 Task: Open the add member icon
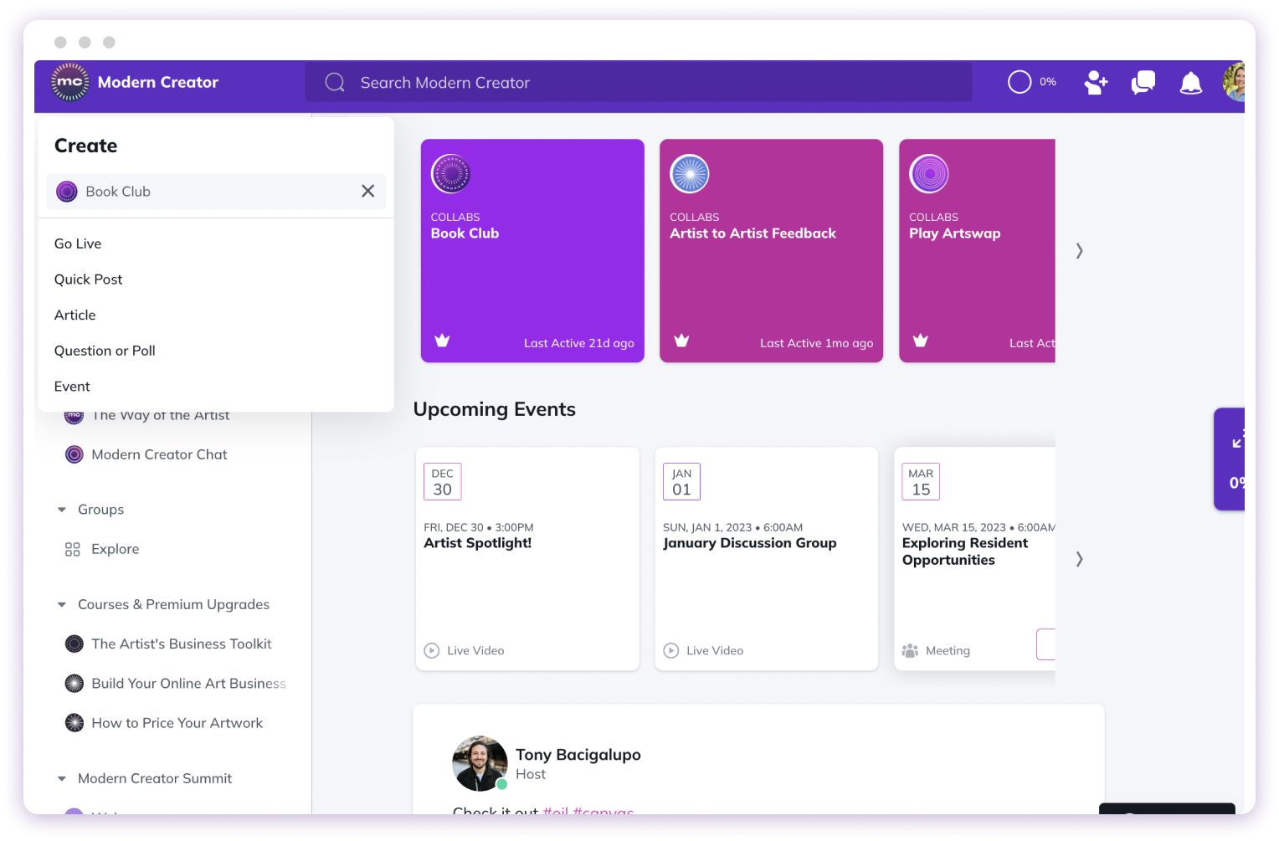(x=1096, y=82)
